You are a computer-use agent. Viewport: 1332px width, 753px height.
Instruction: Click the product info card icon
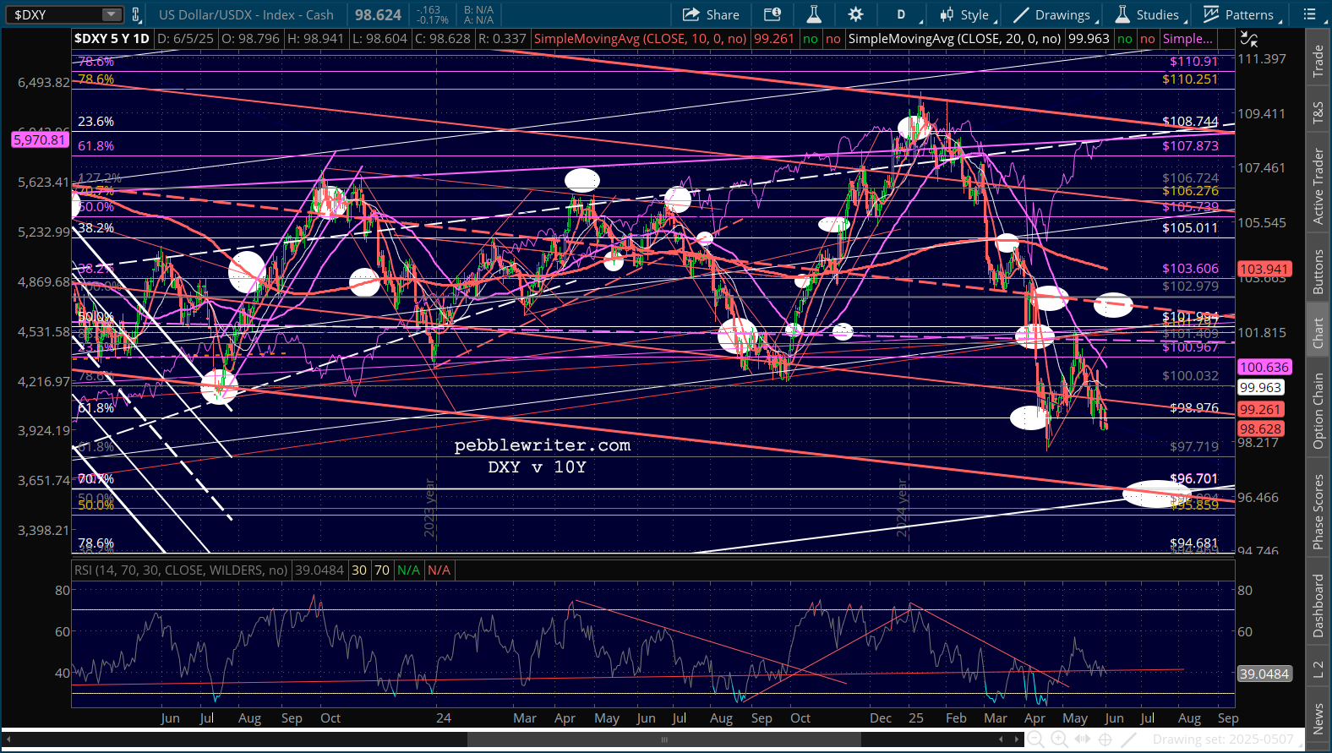pos(772,14)
